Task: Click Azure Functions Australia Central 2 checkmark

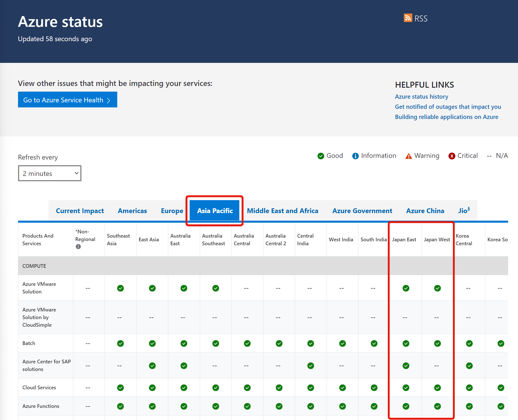Action: pos(279,406)
